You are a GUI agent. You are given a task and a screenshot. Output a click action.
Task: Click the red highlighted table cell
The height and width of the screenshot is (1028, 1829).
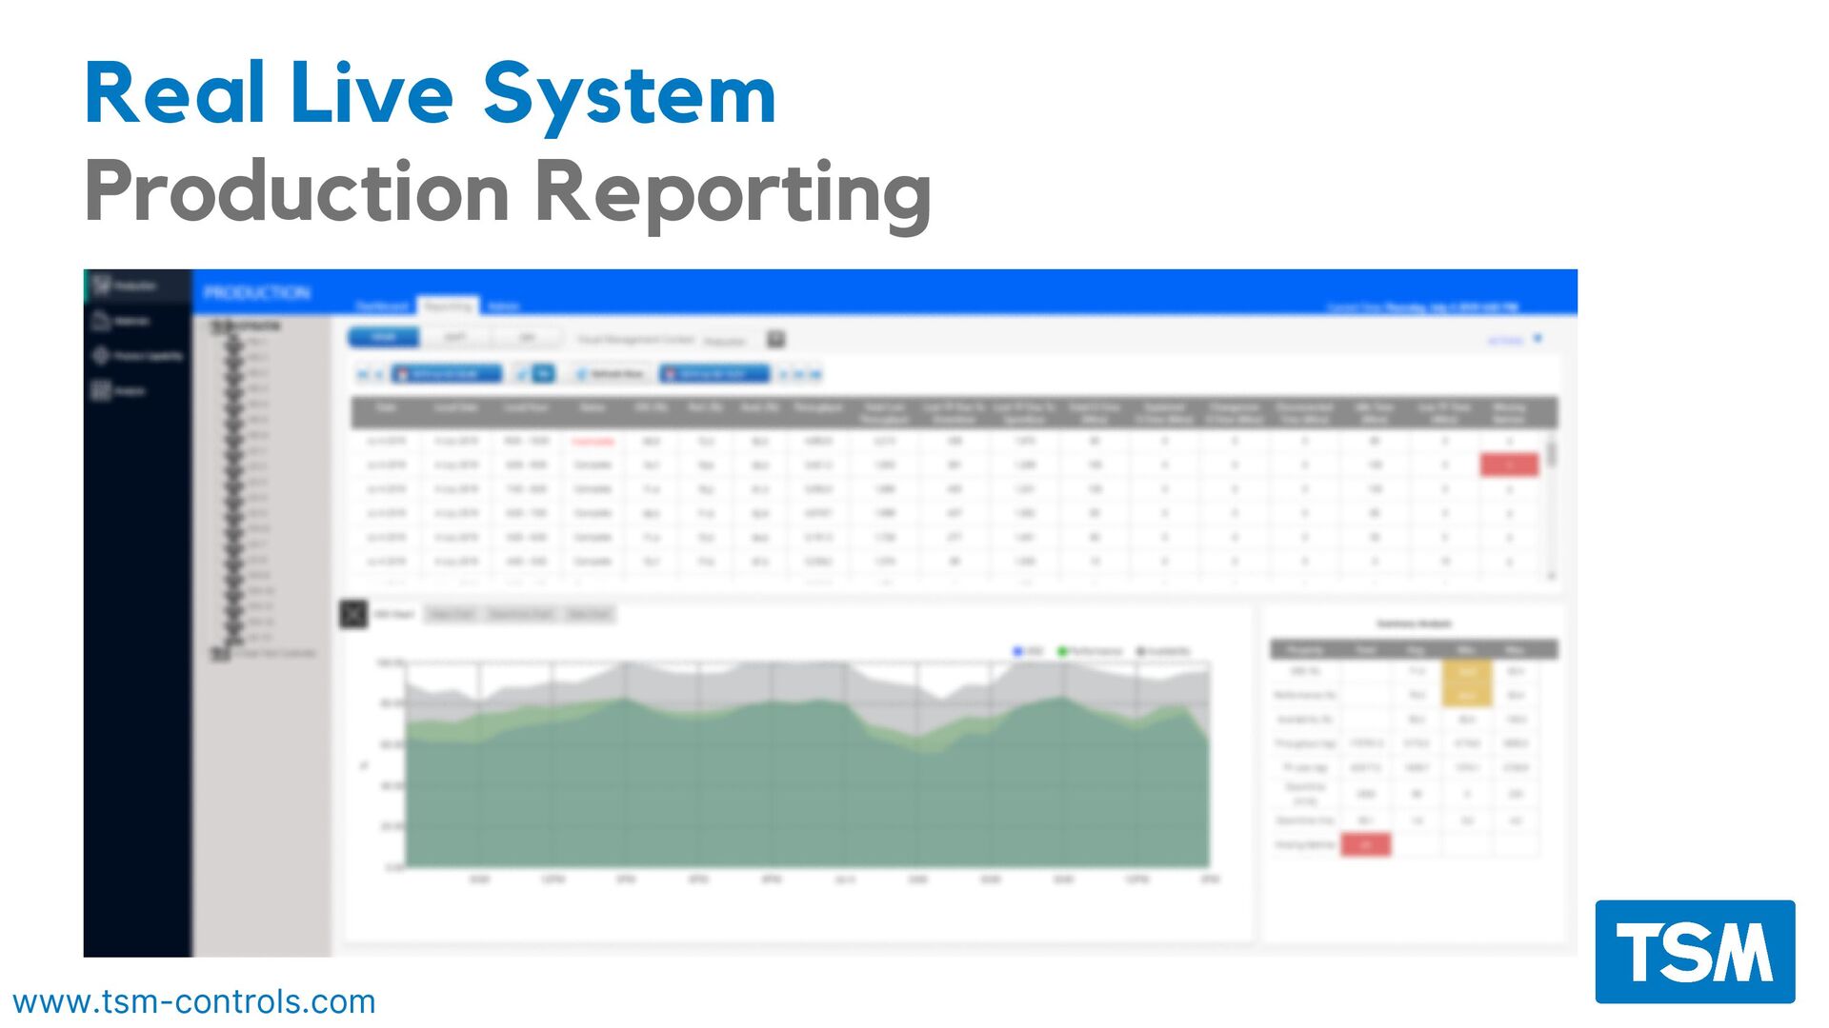pyautogui.click(x=1509, y=465)
